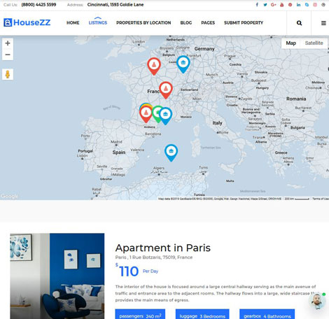The image size is (329, 319).
Task: Open the Listings menu
Action: (x=98, y=22)
